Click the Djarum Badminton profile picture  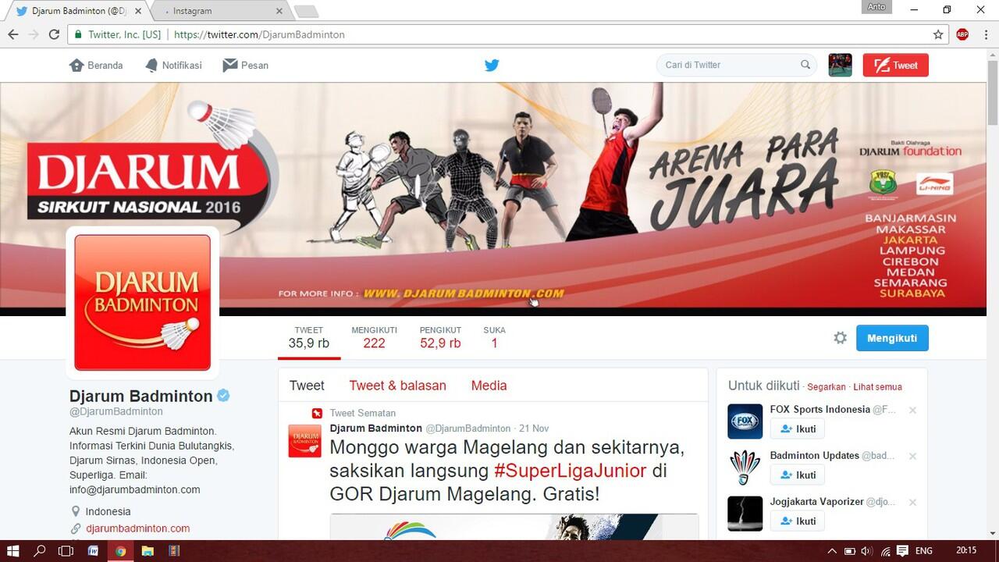pyautogui.click(x=142, y=302)
